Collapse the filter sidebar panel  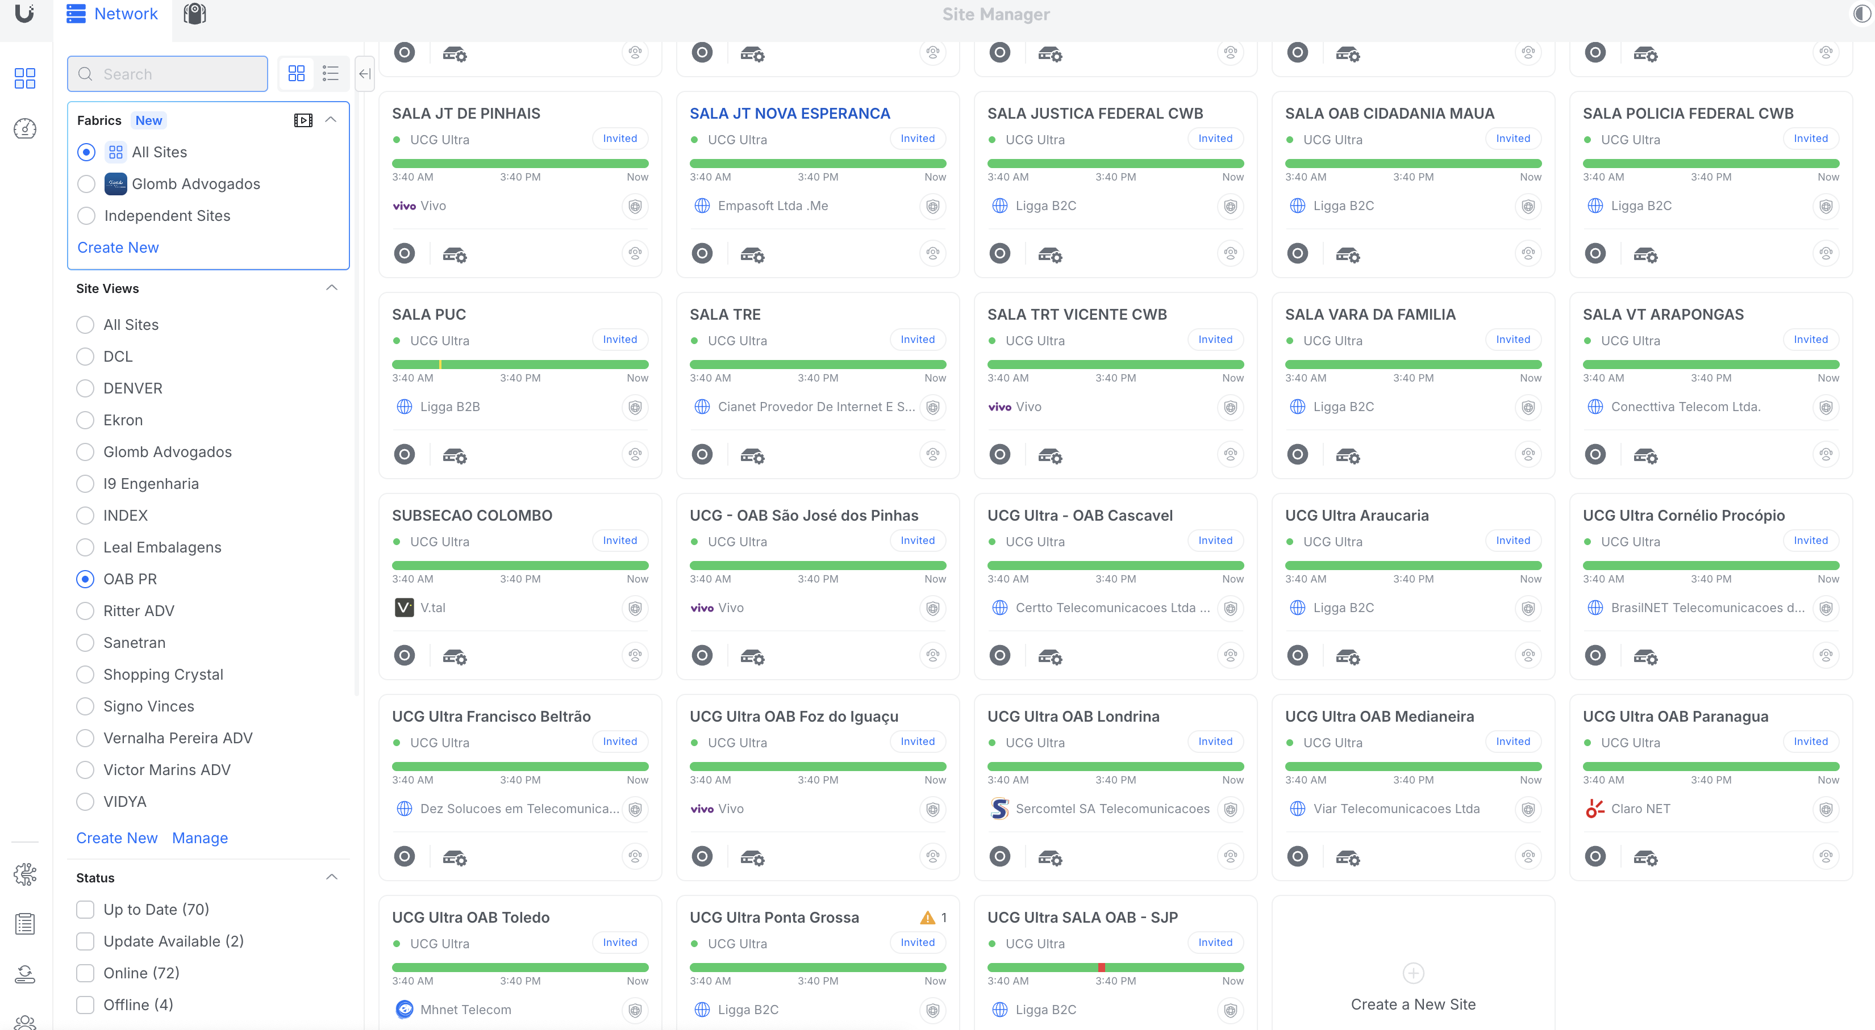click(x=365, y=73)
